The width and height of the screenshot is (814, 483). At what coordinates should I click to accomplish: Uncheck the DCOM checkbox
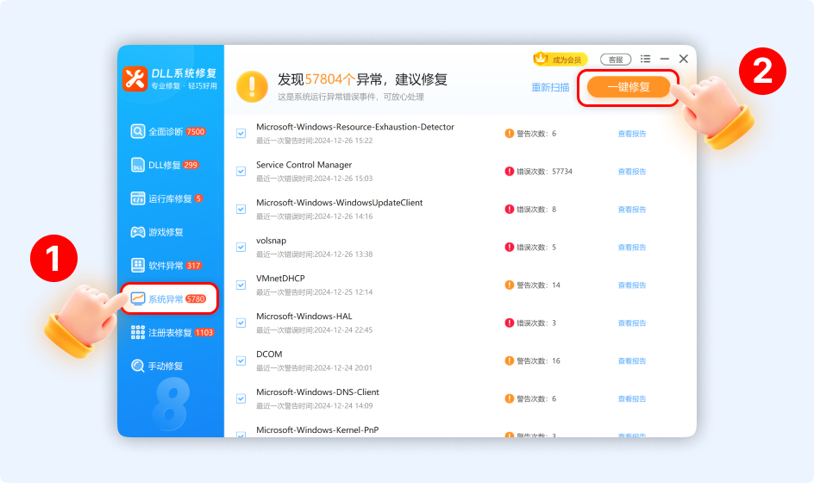(x=241, y=361)
